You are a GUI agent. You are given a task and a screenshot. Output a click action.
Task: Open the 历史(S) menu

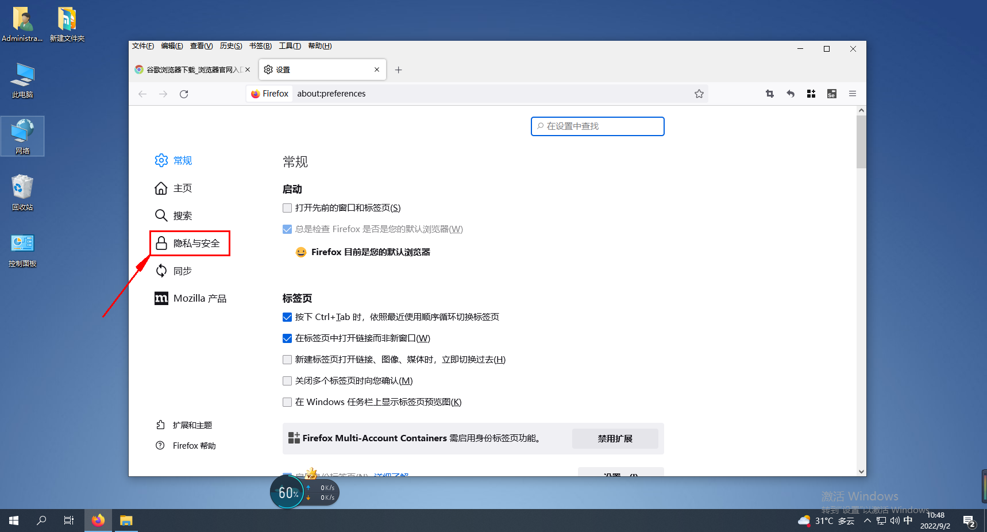tap(231, 46)
